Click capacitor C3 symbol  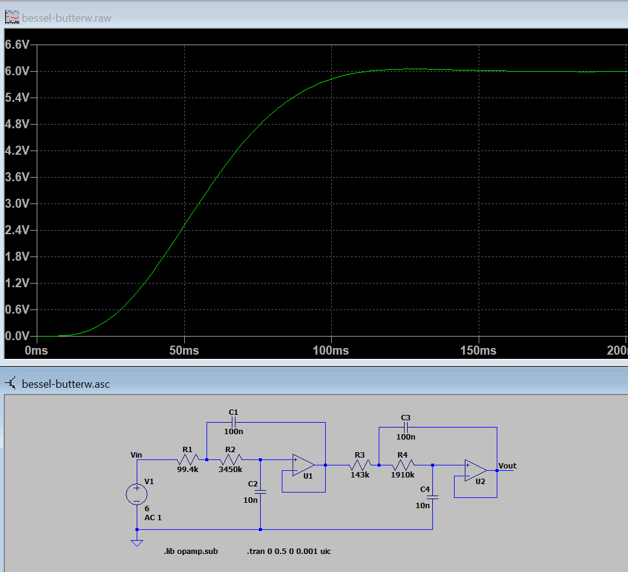[x=406, y=427]
